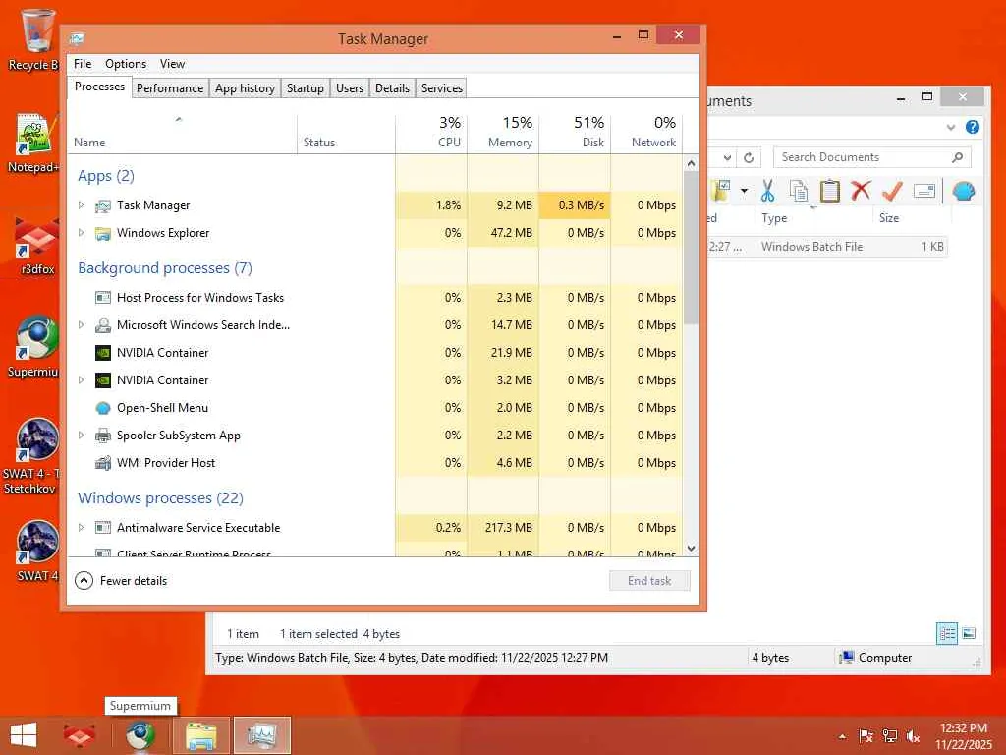Switch to the Startup tab
Image resolution: width=1006 pixels, height=755 pixels.
tap(305, 87)
